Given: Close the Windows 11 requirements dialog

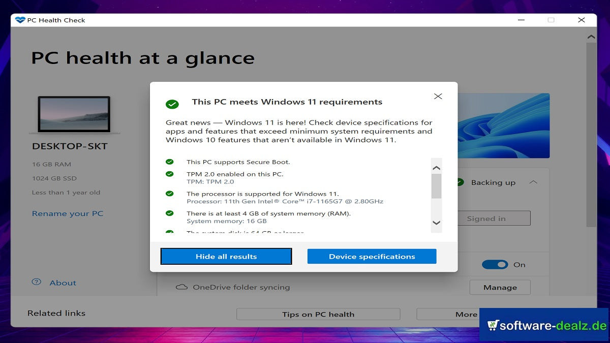Looking at the screenshot, I should click(x=438, y=96).
